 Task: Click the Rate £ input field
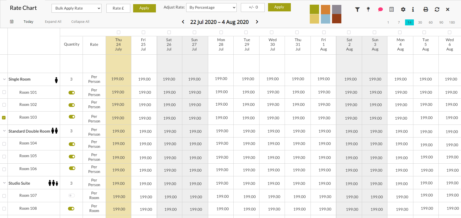[118, 8]
